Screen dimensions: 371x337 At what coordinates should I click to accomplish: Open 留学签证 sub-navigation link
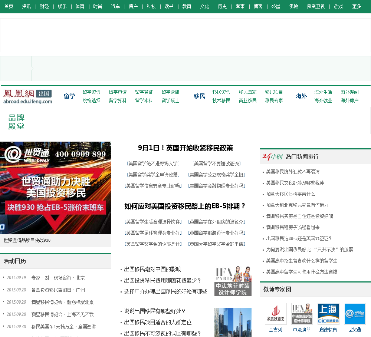(144, 92)
